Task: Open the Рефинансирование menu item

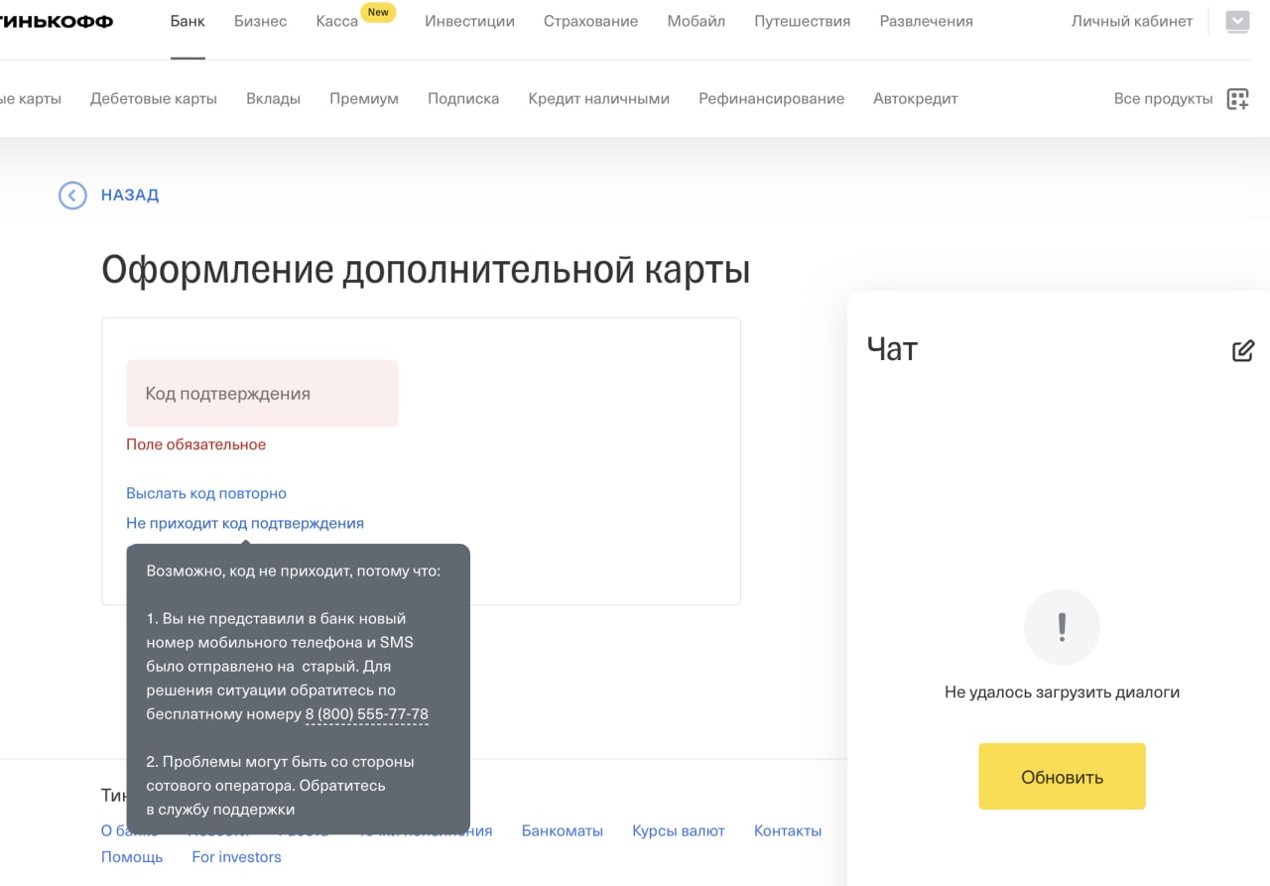Action: tap(771, 98)
